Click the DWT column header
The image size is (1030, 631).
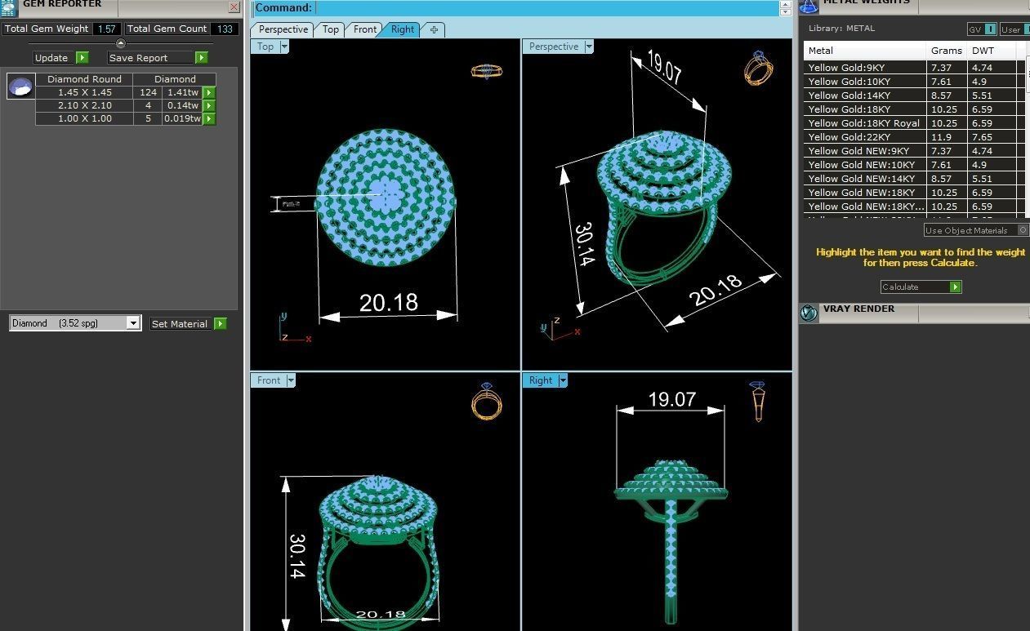click(x=992, y=51)
